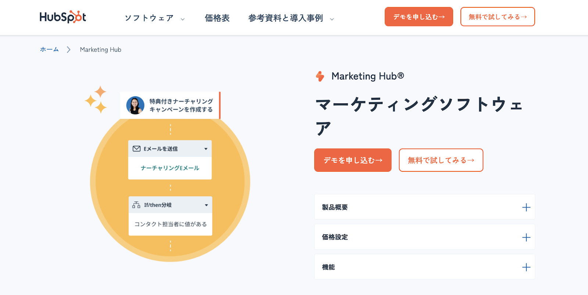Click the ナーチャリングEメール text
The image size is (588, 295).
[x=170, y=168]
